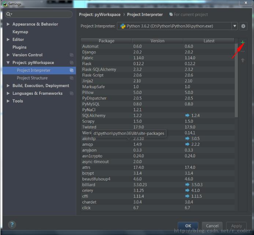This screenshot has width=254, height=235.
Task: Click update arrow icon for cffi
Action: pos(187,196)
